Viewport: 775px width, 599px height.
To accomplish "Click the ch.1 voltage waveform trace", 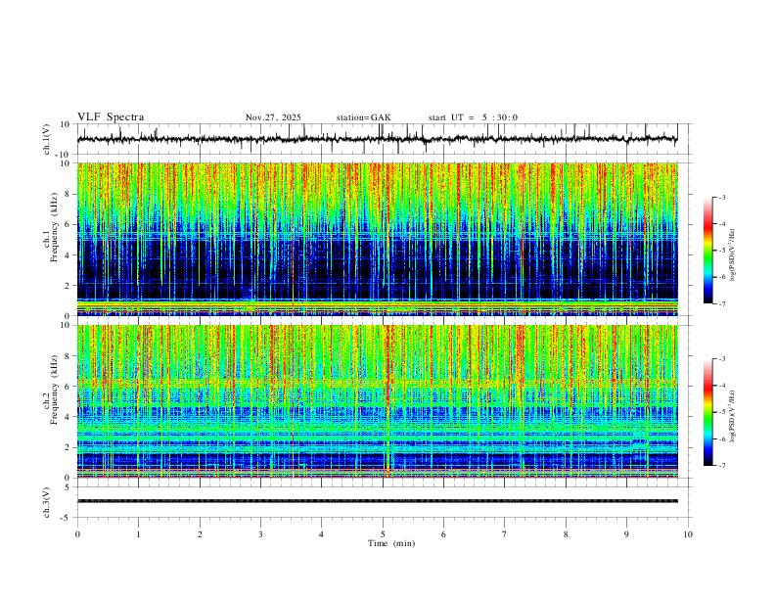I will pyautogui.click(x=377, y=139).
